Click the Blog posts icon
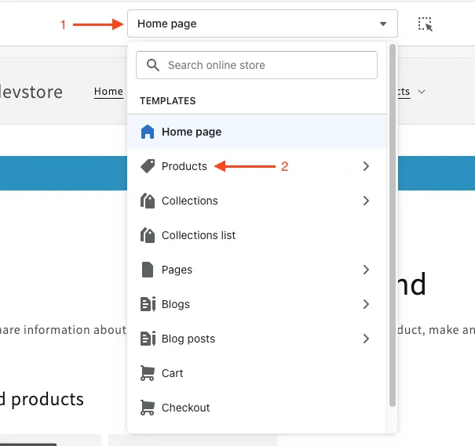 148,339
